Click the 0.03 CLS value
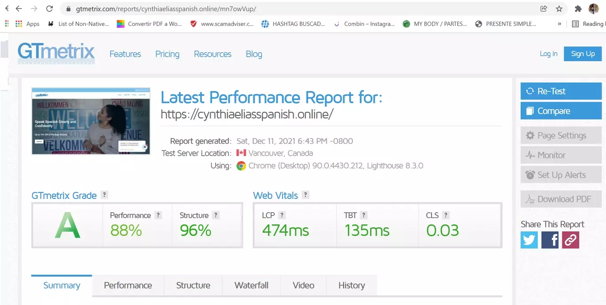This screenshot has width=606, height=305. (442, 230)
